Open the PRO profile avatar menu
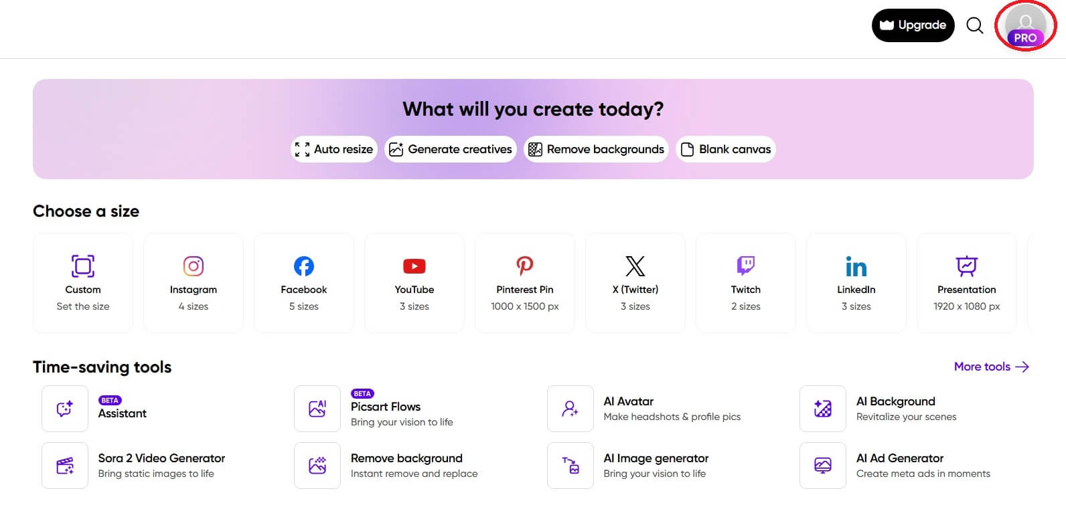Image resolution: width=1066 pixels, height=507 pixels. (x=1025, y=25)
